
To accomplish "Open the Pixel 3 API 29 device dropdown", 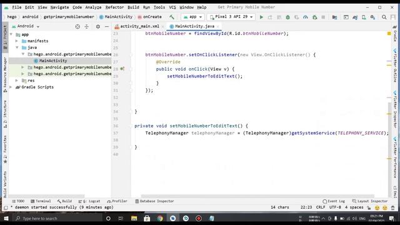I will 231,17.
